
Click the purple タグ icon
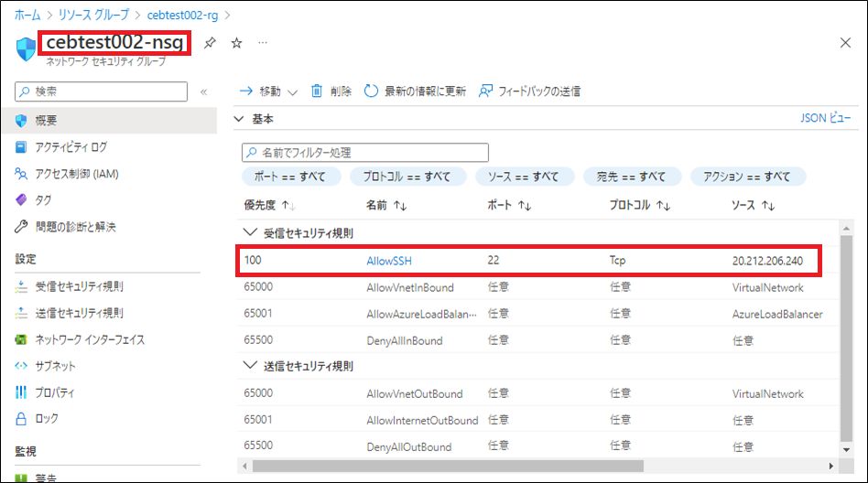pyautogui.click(x=21, y=199)
